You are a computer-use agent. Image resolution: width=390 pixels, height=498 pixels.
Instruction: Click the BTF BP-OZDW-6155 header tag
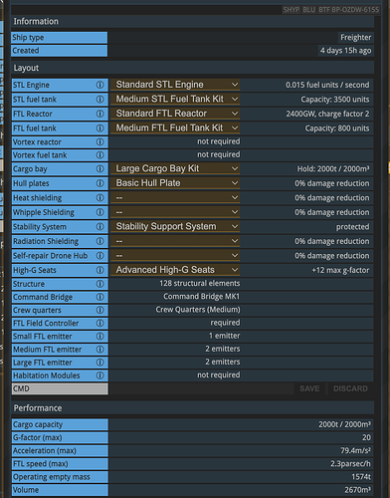click(x=348, y=10)
